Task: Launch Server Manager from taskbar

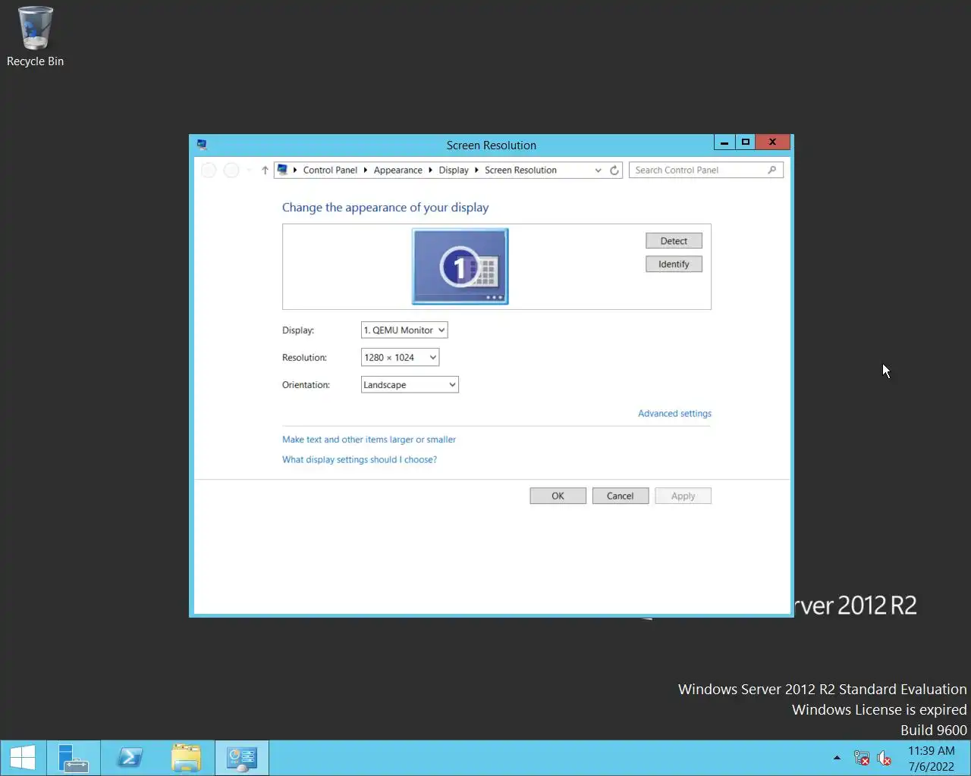Action: point(74,758)
